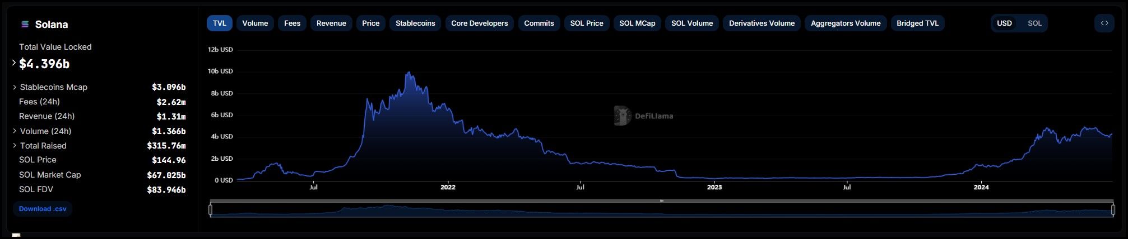Screen dimensions: 1128x239
Task: Expand the Total Value Locked breakdown
Action: [14, 63]
